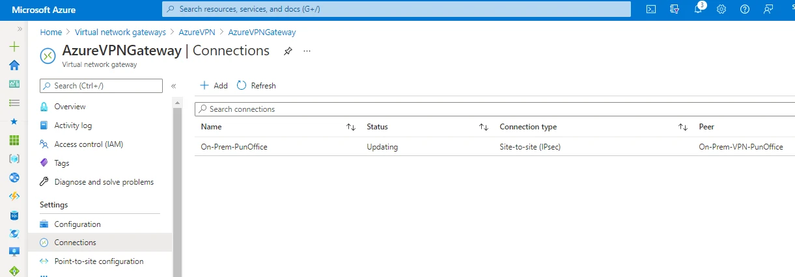Open the Resource groups cube icon
The width and height of the screenshot is (795, 277).
[14, 159]
